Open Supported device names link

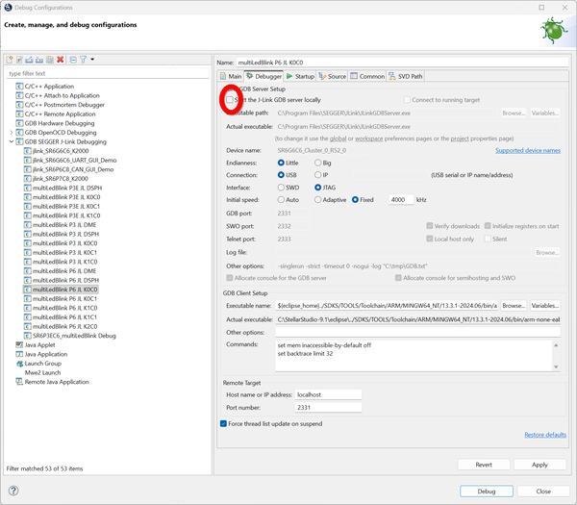528,150
